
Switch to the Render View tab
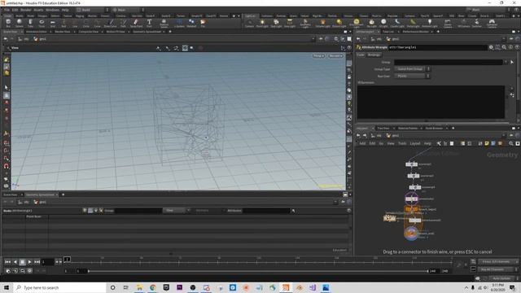63,32
